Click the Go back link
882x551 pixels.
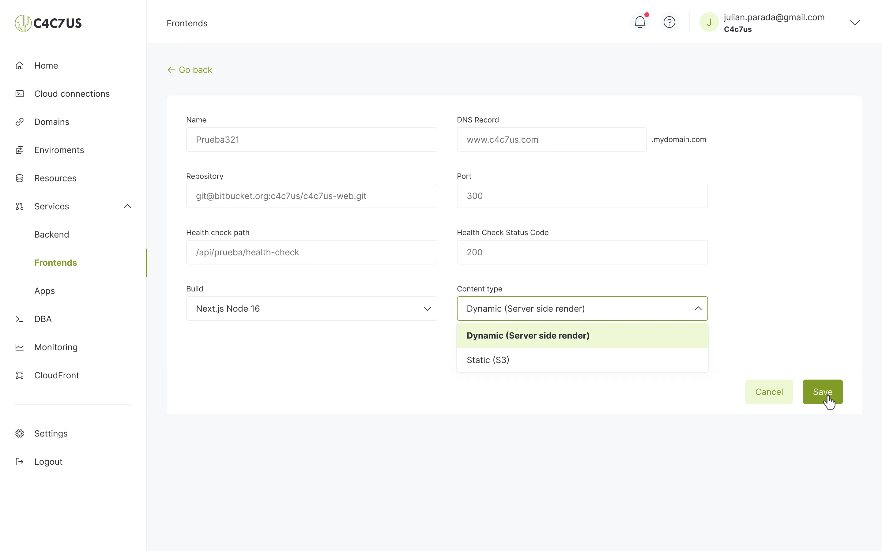coord(190,69)
